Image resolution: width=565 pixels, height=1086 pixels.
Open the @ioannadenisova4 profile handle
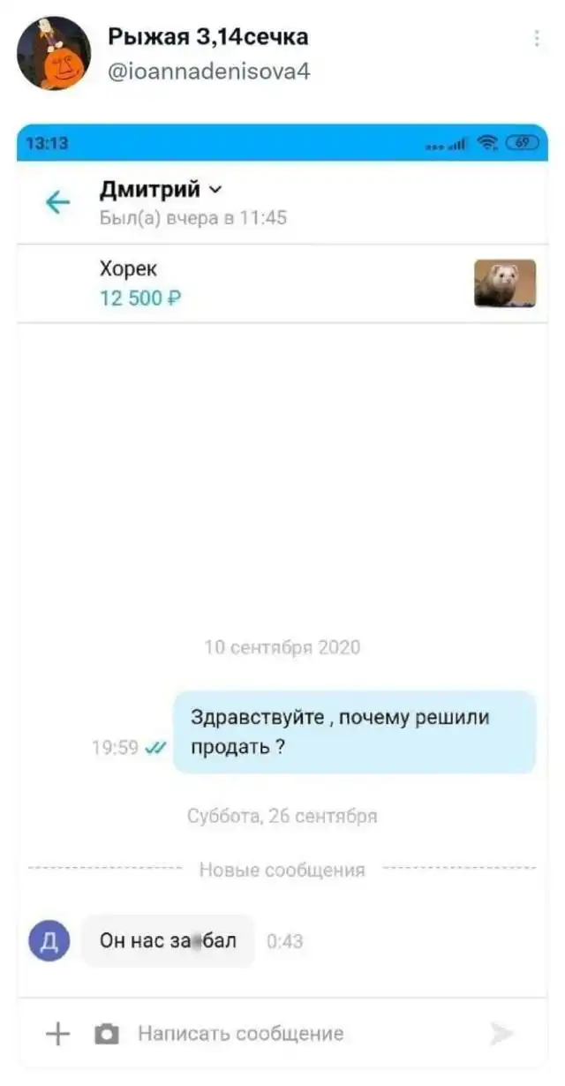(208, 71)
